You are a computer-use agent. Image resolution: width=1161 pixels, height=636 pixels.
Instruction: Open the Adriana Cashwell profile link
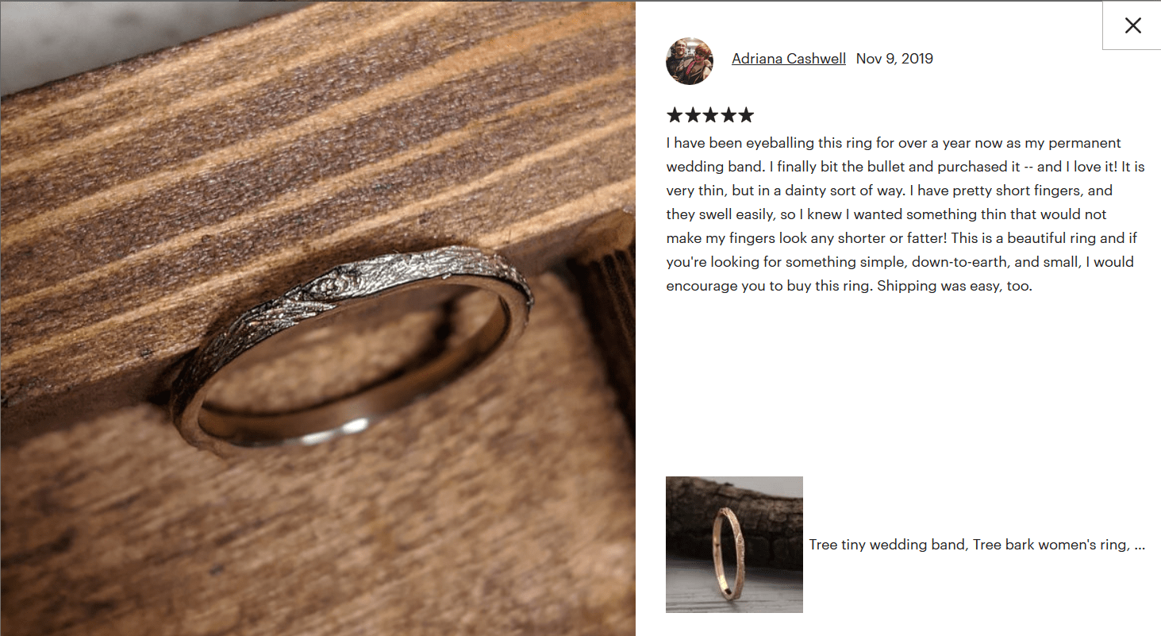pos(789,59)
